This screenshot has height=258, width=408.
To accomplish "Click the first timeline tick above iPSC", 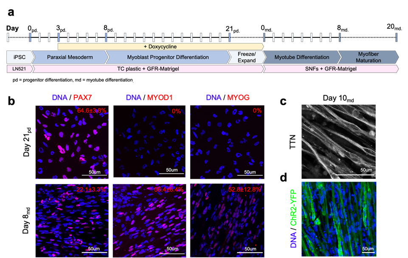I will (8, 37).
